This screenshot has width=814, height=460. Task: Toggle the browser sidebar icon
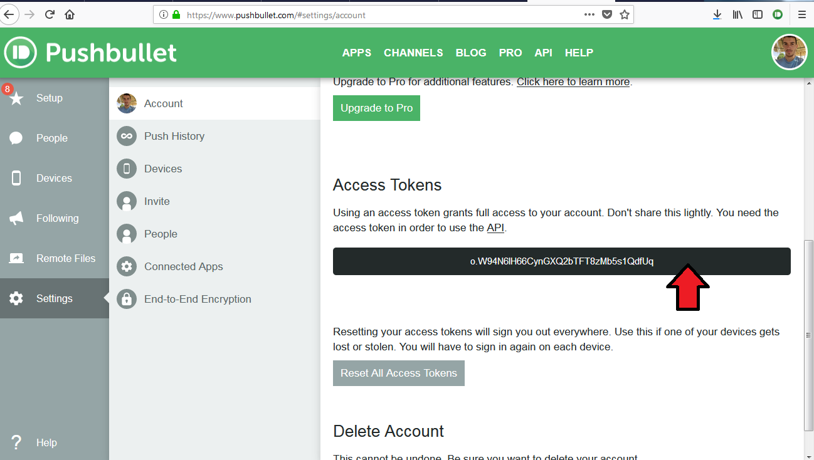(x=758, y=14)
